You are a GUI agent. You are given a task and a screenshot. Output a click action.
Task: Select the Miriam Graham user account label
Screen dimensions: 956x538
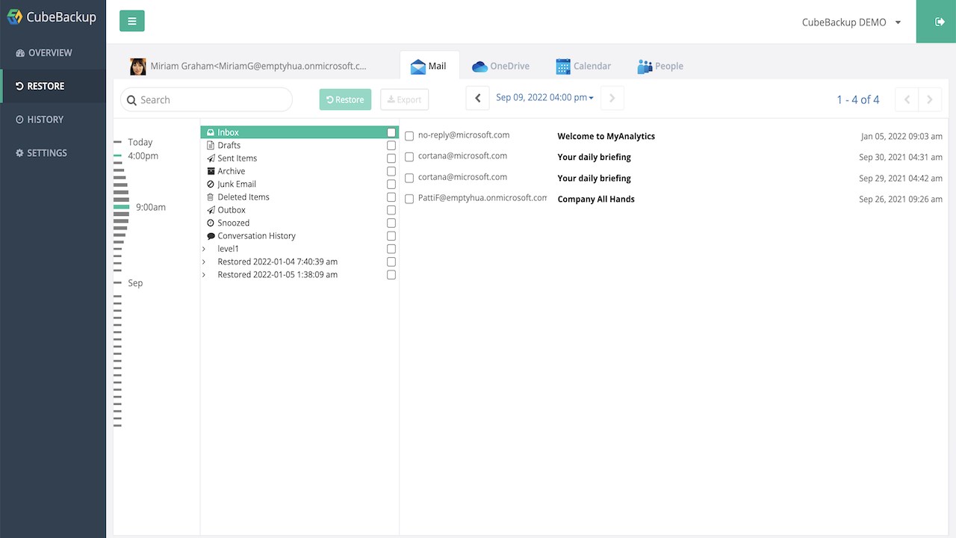[258, 67]
